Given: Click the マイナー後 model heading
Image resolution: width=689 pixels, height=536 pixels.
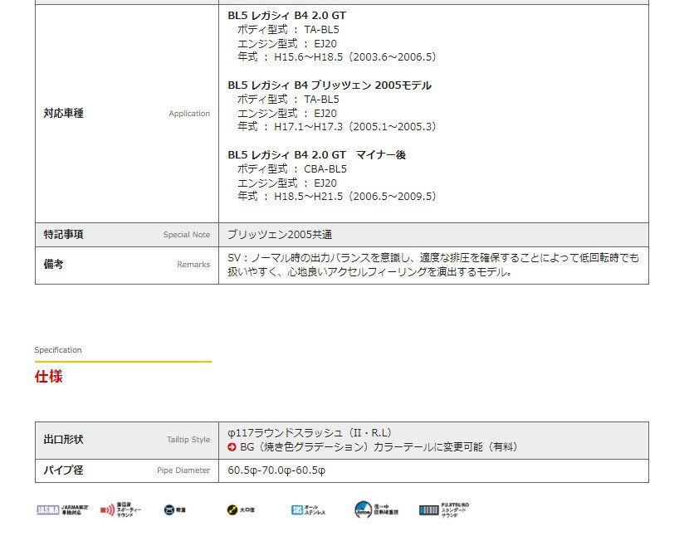Looking at the screenshot, I should point(316,155).
